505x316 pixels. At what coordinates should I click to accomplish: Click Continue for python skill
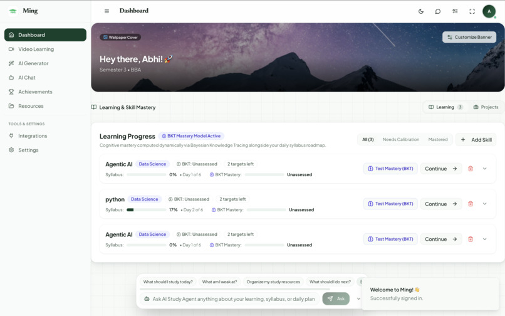[x=441, y=204]
